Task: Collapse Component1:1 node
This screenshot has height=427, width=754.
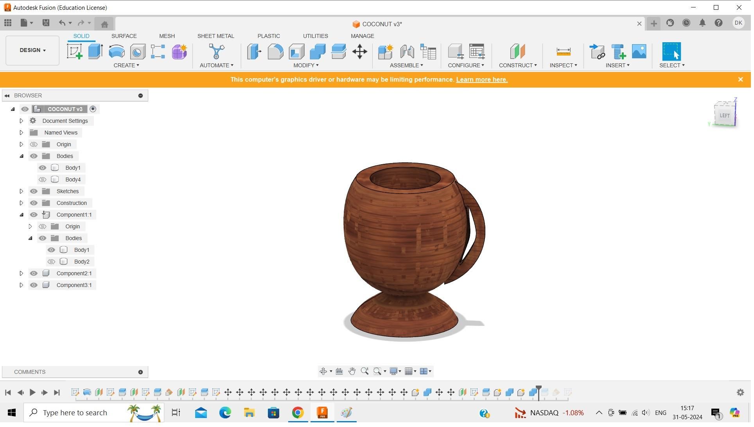Action: [22, 215]
